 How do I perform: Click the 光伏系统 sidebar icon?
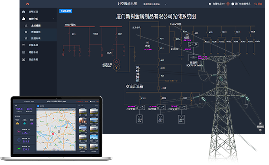click(x=24, y=45)
